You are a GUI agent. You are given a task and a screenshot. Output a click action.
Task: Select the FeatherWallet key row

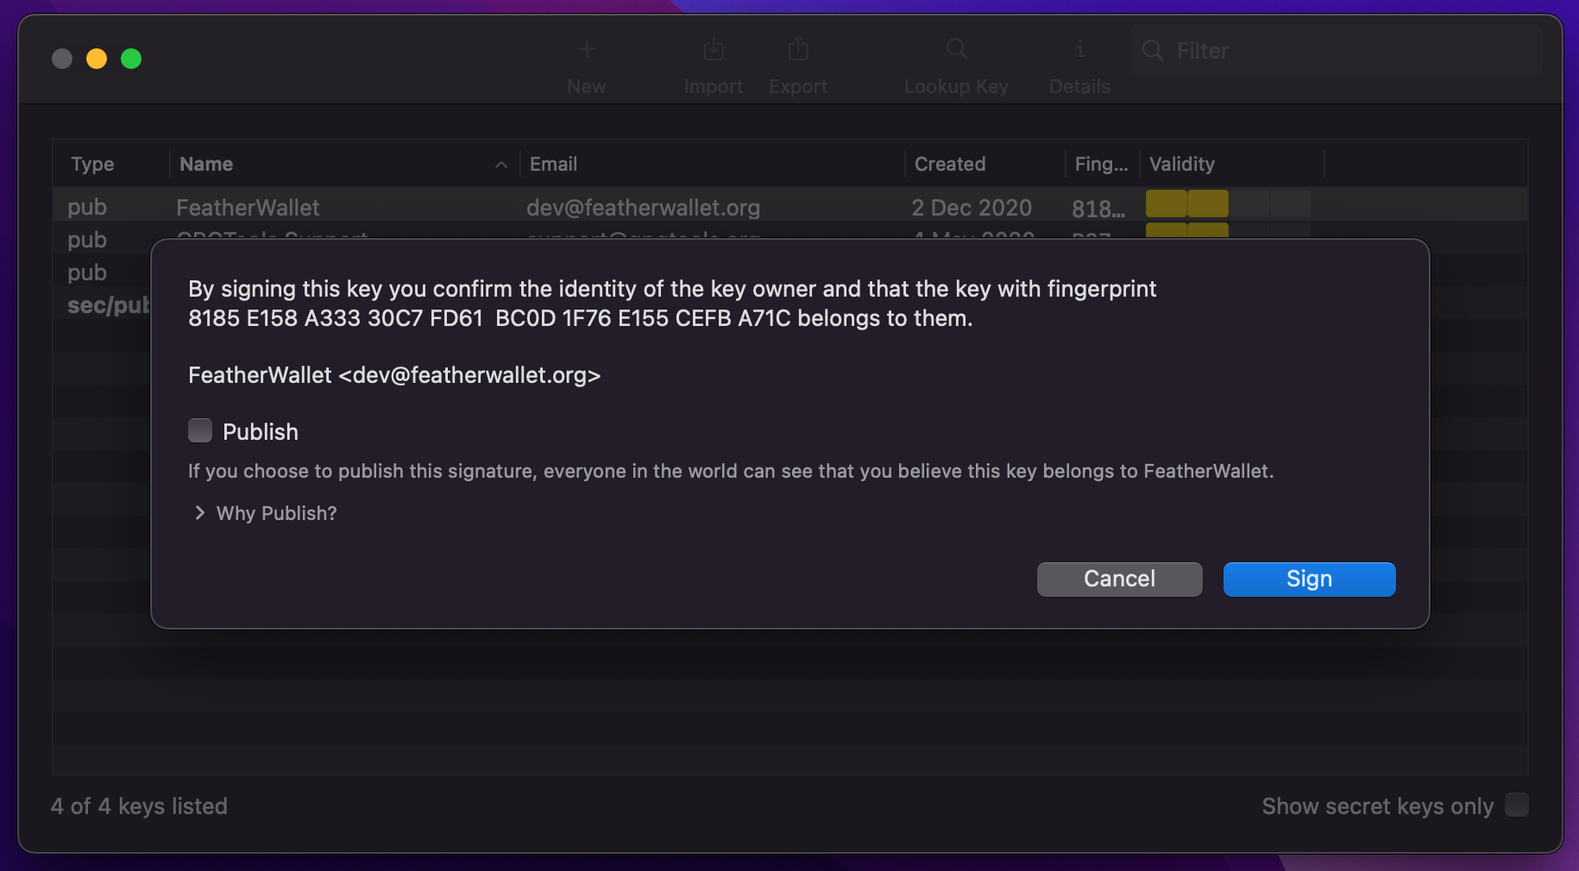[x=789, y=207]
